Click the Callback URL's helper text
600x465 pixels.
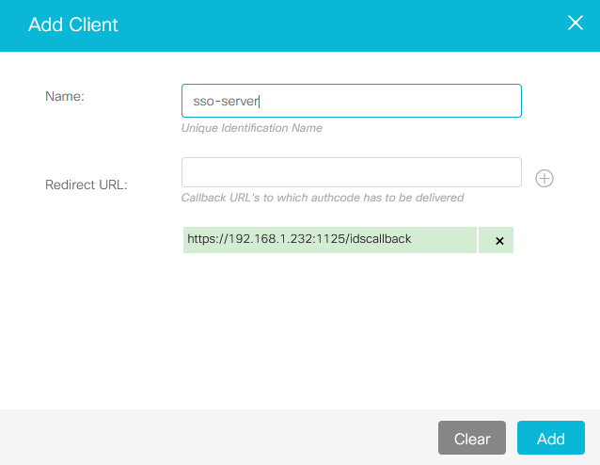tap(322, 198)
